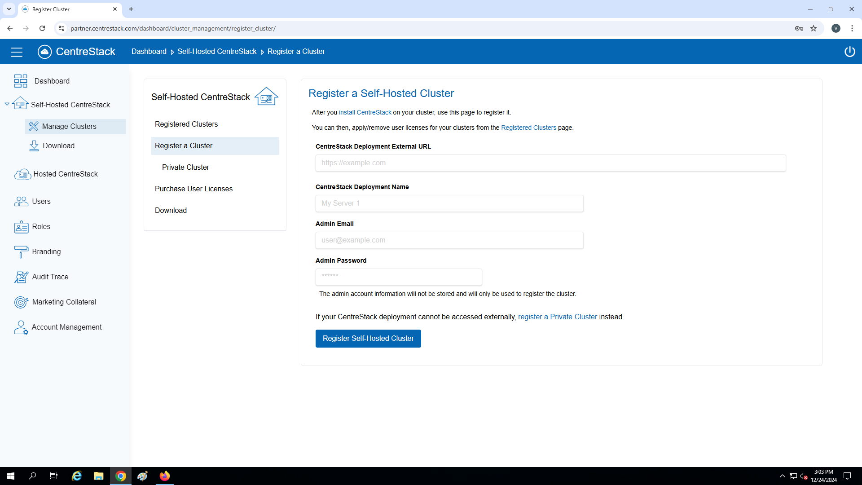The width and height of the screenshot is (862, 485).
Task: Click the Branding paint roller icon
Action: [21, 252]
